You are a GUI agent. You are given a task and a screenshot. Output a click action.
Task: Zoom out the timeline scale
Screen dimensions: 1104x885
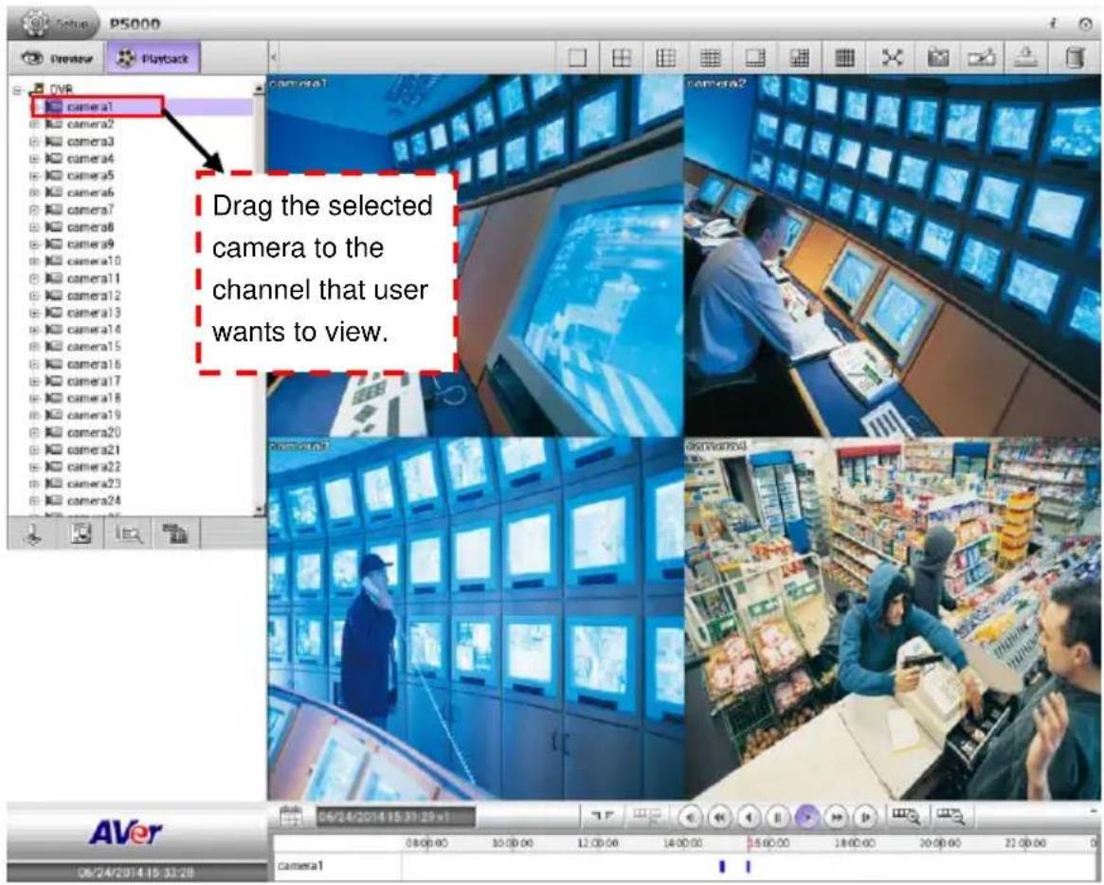tap(950, 817)
